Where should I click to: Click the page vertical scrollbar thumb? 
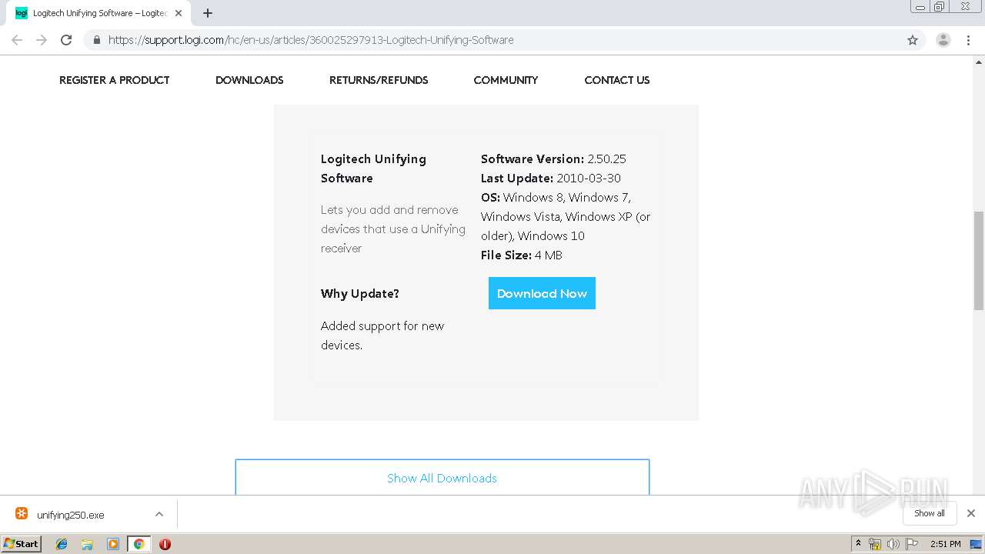tap(979, 260)
